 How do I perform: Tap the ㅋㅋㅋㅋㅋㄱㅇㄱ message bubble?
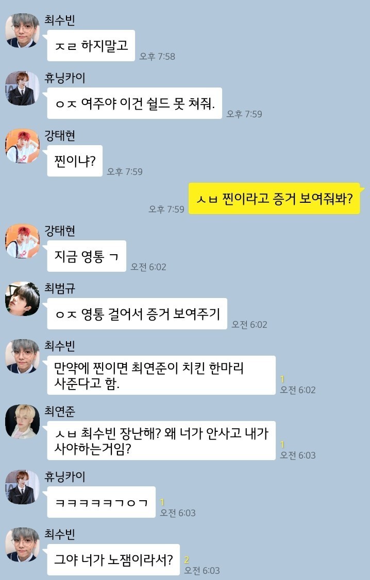click(101, 502)
